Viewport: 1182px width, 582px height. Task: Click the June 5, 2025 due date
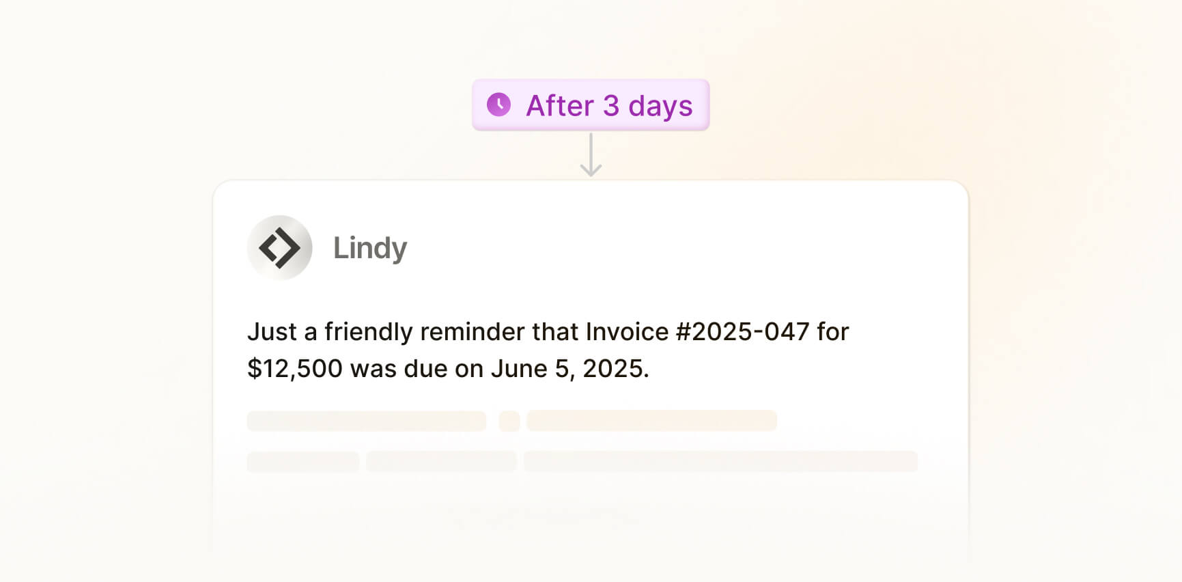(569, 369)
